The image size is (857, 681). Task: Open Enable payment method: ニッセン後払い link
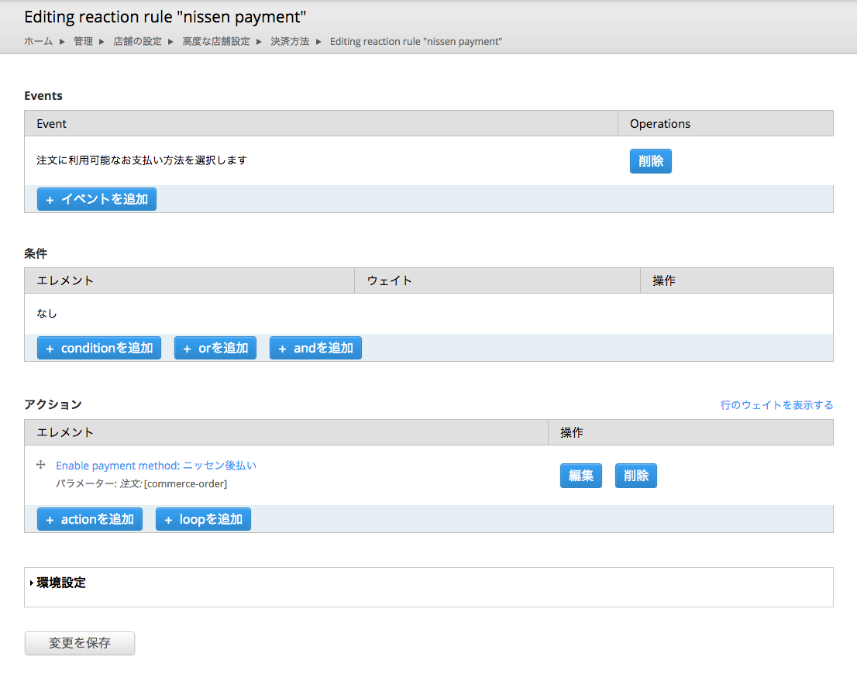point(156,466)
